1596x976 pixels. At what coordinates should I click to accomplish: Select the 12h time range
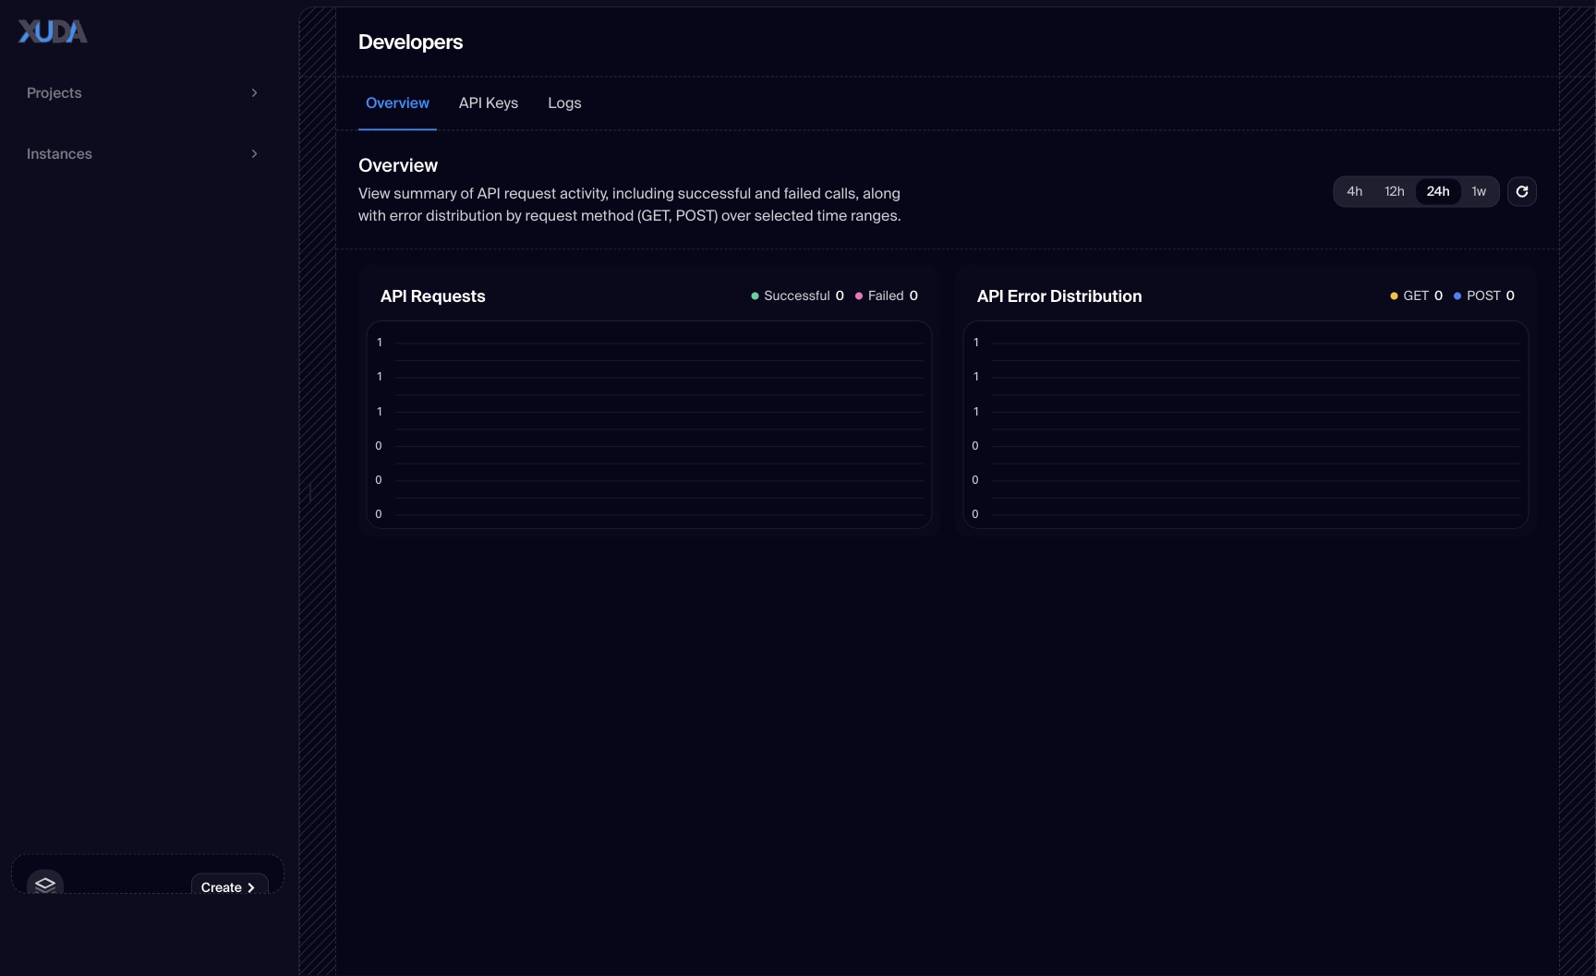1395,191
